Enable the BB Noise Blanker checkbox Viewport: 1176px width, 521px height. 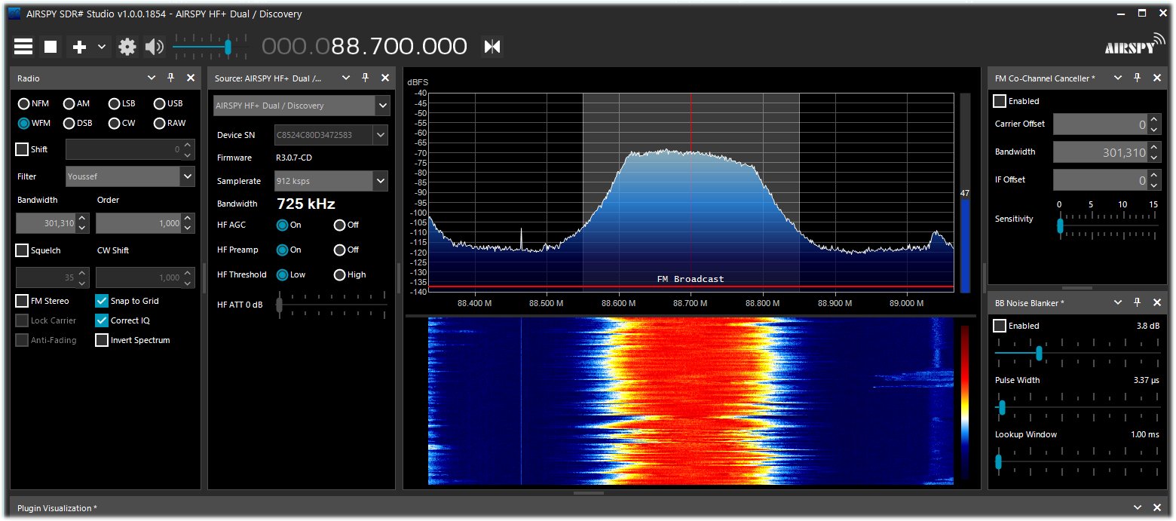1000,326
